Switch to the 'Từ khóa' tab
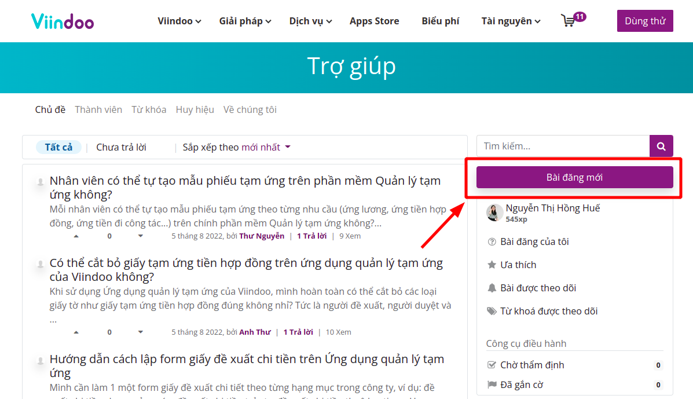693x399 pixels. pos(149,109)
